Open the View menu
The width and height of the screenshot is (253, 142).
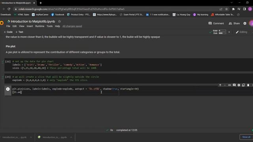(22, 26)
